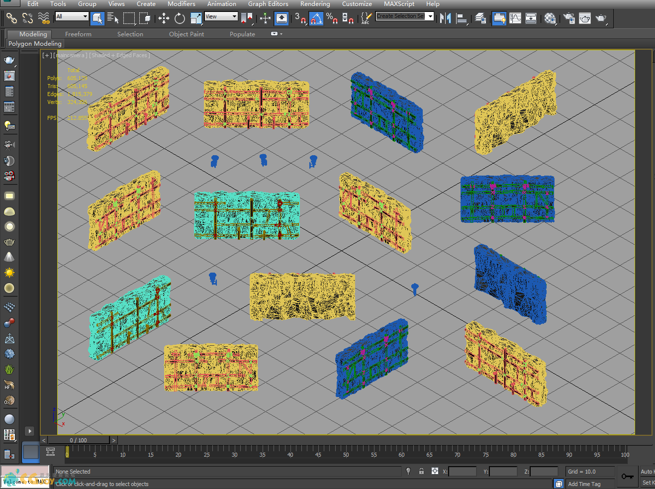Click the Align tool icon
The image size is (655, 489).
[462, 18]
